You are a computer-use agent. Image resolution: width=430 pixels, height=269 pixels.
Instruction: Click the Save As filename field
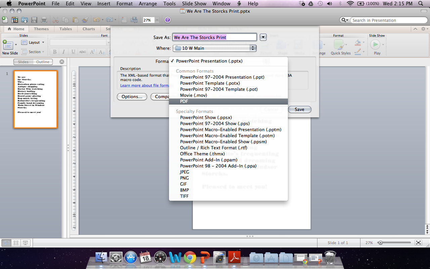click(x=215, y=37)
